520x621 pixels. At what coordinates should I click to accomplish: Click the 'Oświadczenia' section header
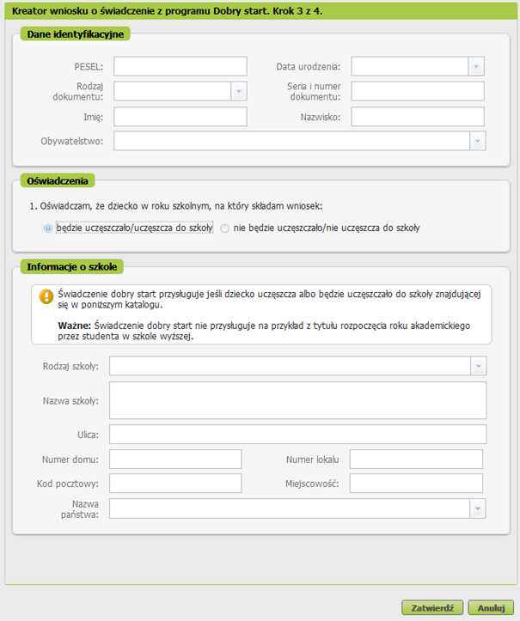tap(58, 181)
